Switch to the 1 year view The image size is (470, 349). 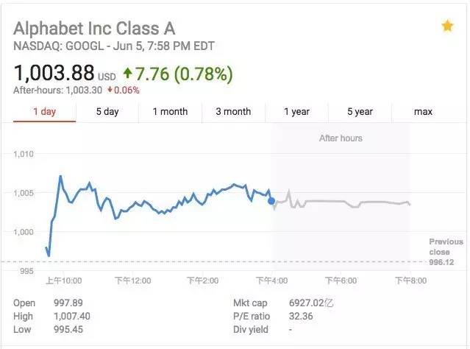pyautogui.click(x=296, y=112)
